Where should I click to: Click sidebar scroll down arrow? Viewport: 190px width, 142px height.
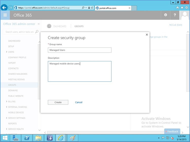pos(39,130)
